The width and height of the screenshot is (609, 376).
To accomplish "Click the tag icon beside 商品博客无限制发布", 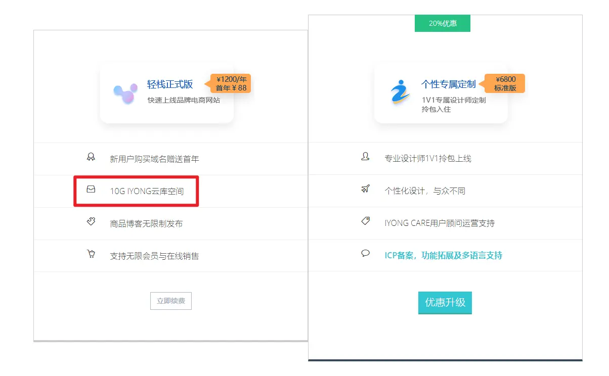I will point(91,222).
